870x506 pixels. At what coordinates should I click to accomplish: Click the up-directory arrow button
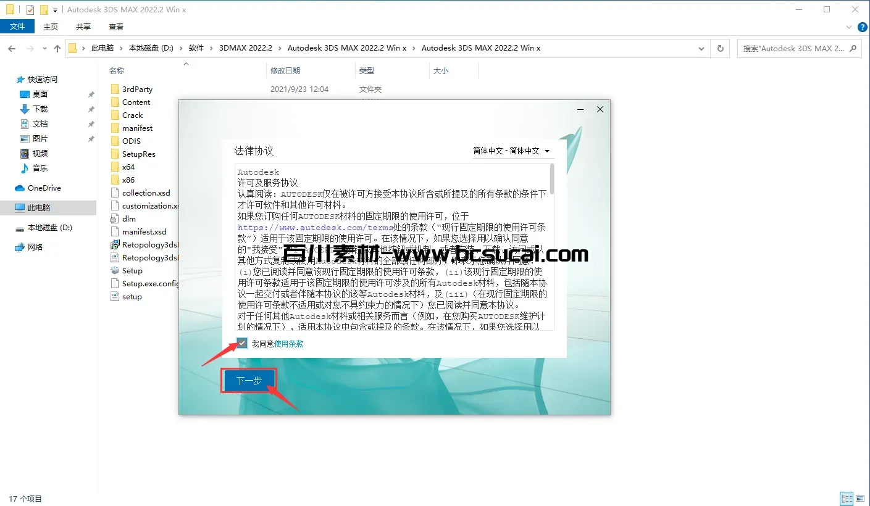(57, 48)
